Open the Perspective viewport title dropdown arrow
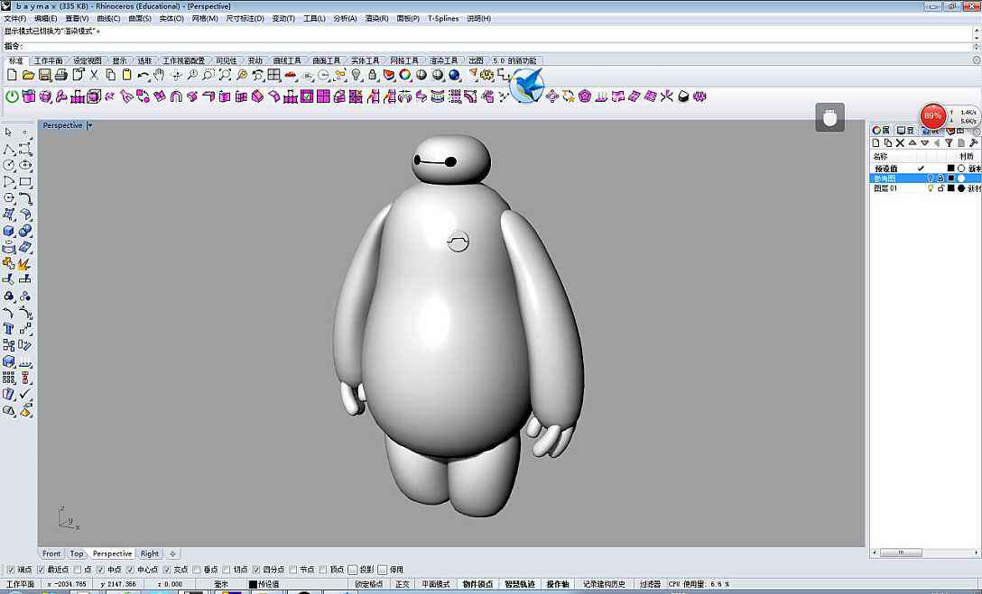 coord(89,125)
